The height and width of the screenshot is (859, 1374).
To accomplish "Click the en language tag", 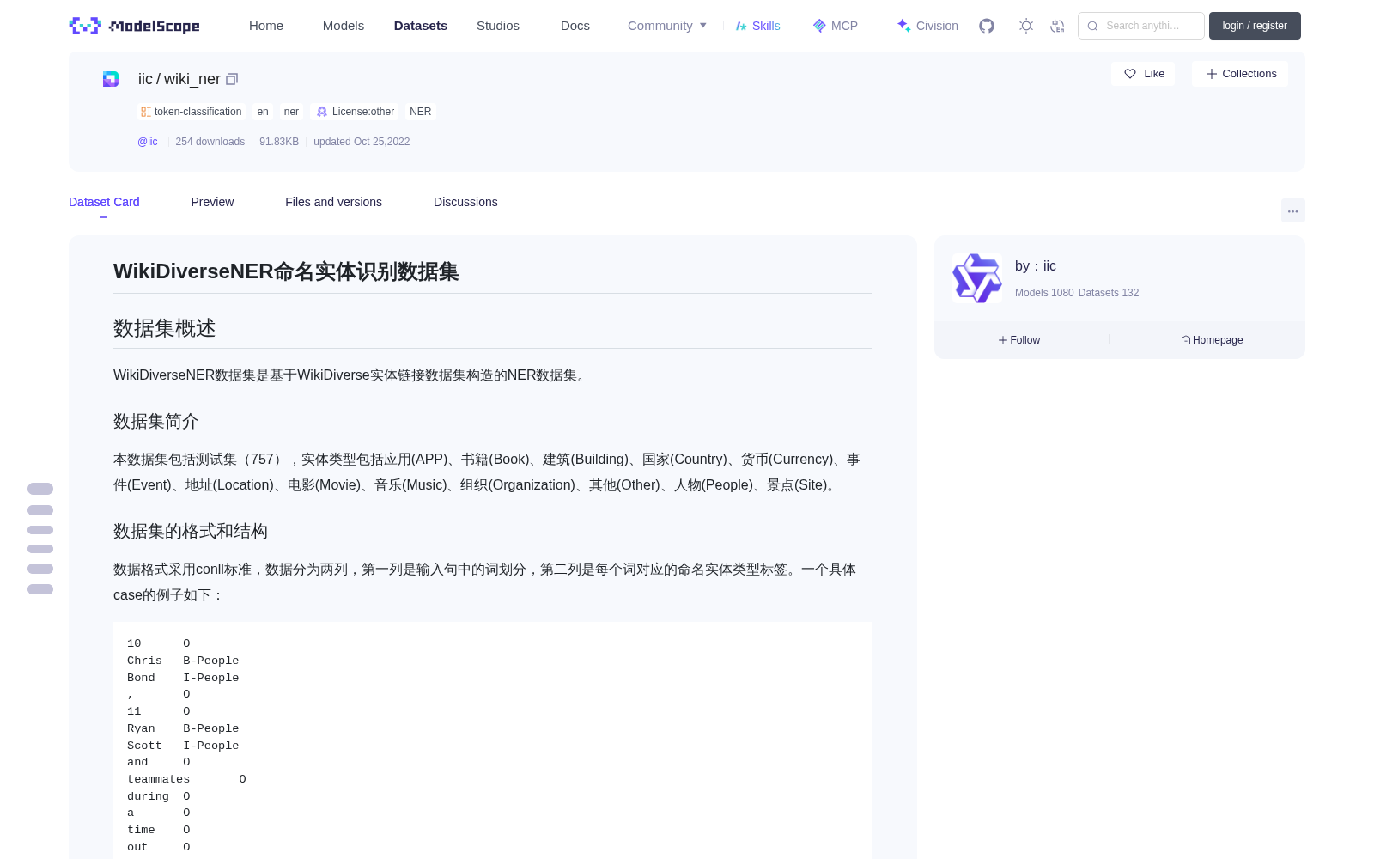I will coord(263,112).
